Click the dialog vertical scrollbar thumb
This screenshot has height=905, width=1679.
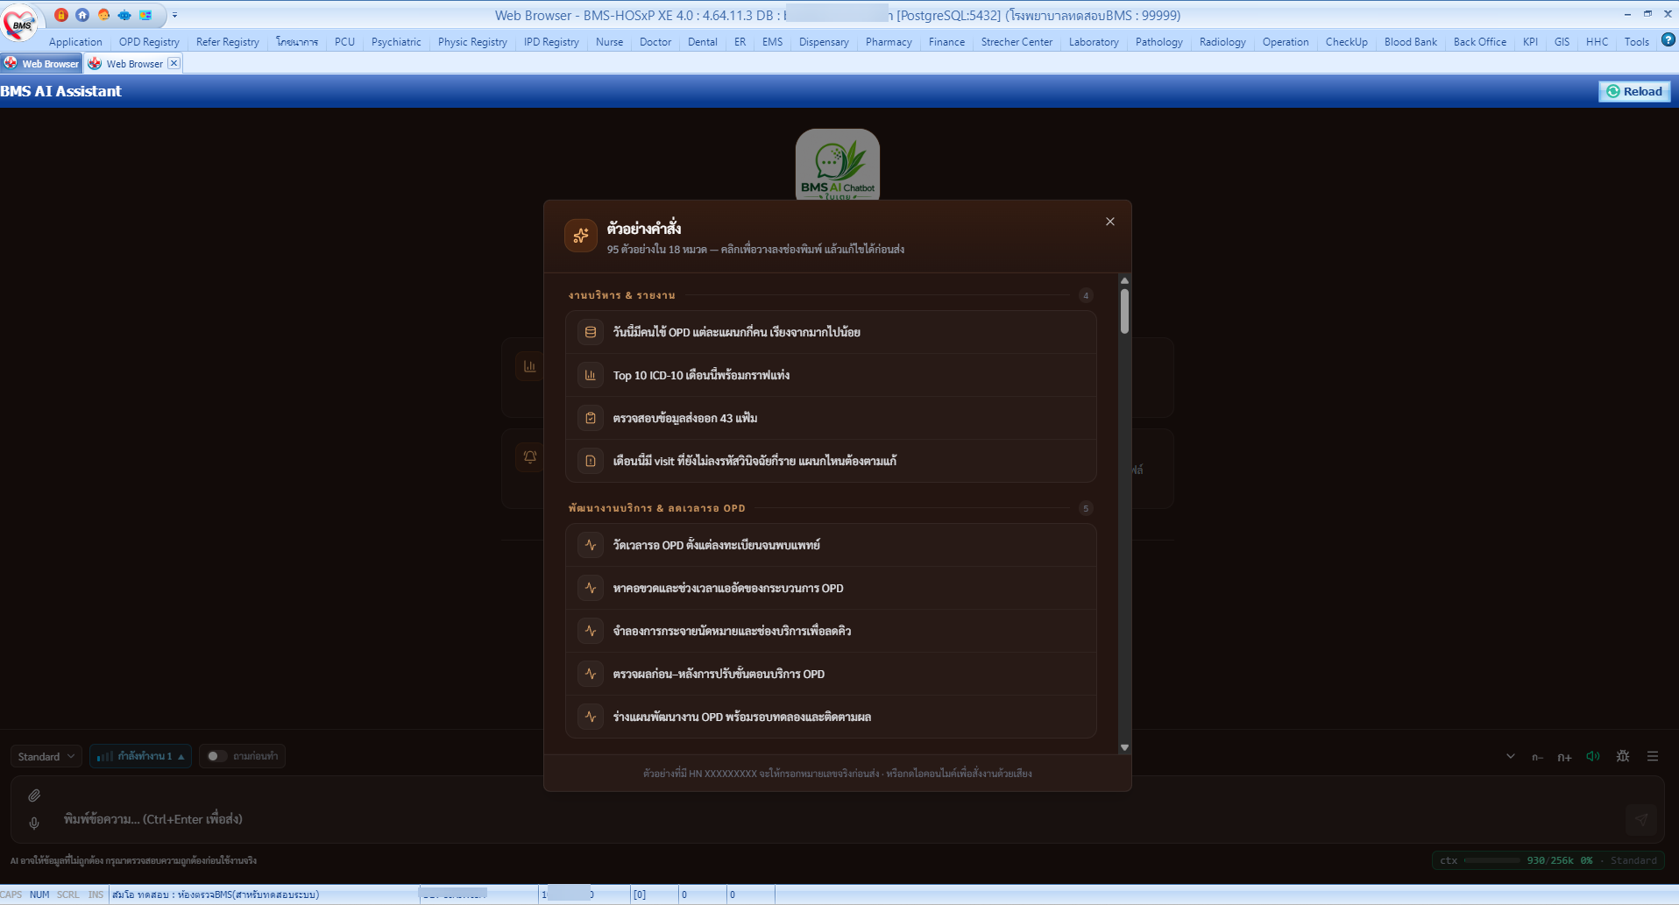(1124, 311)
